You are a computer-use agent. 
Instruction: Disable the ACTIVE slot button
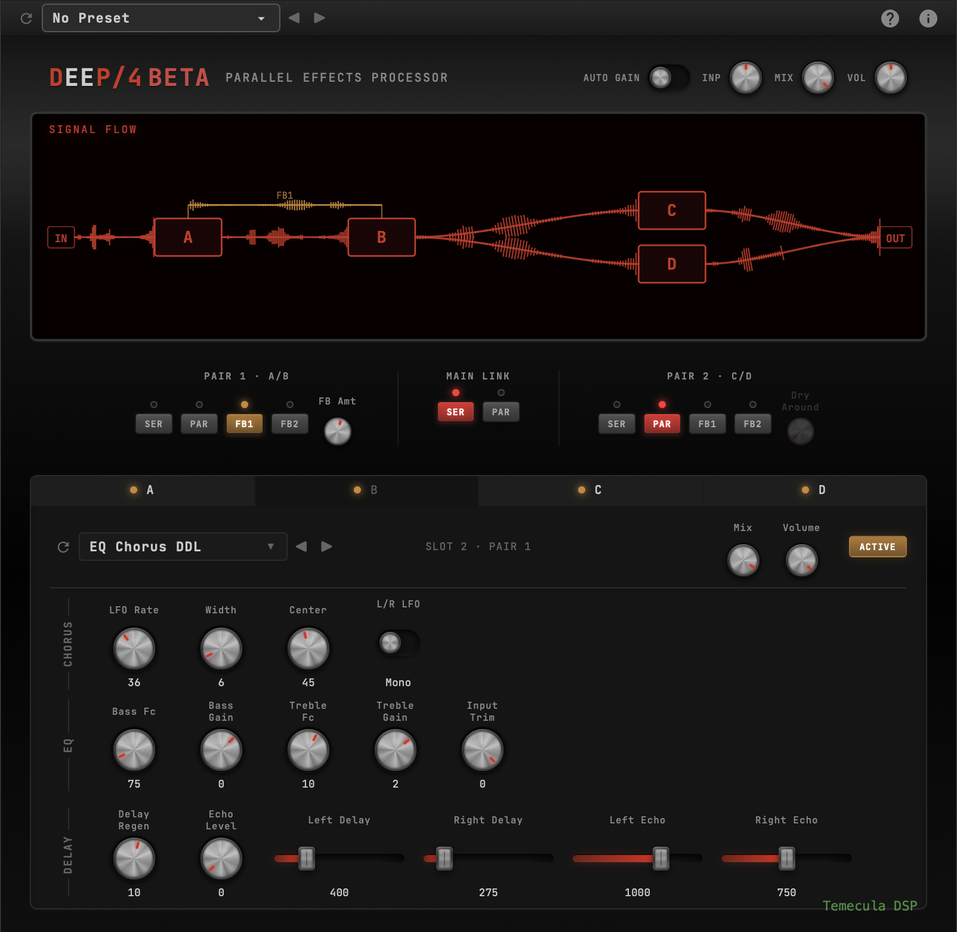[877, 547]
